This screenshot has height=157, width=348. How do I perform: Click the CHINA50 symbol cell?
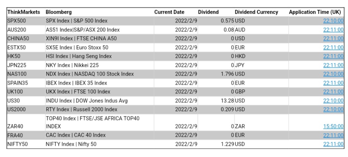coord(18,38)
